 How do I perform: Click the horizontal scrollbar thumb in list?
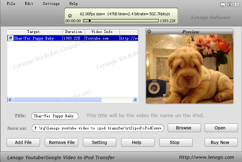coord(57,100)
